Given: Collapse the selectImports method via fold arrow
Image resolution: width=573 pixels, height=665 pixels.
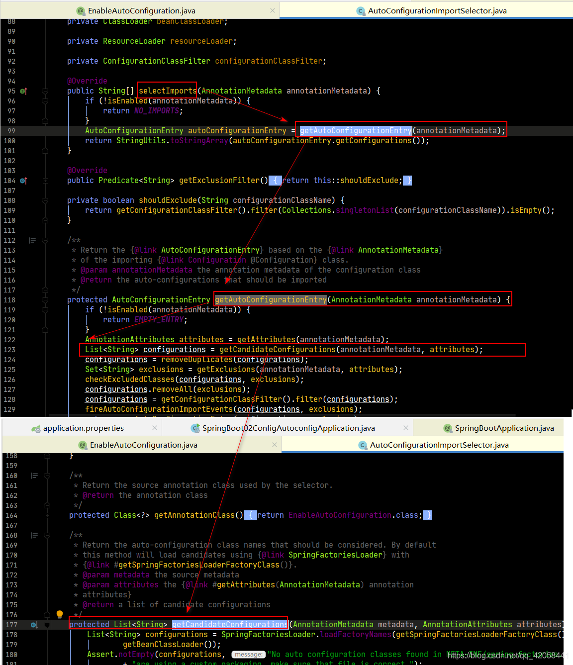Looking at the screenshot, I should click(x=45, y=91).
